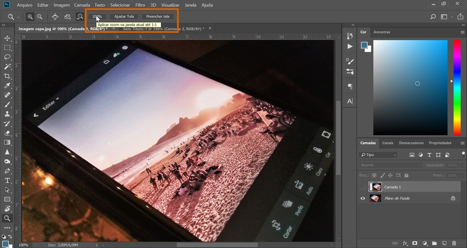Choose the Horizontal Type tool
The image size is (467, 248).
click(x=7, y=181)
